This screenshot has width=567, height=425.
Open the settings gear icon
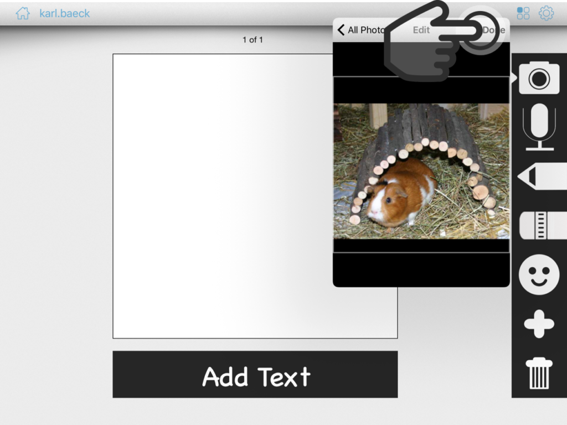pos(546,13)
